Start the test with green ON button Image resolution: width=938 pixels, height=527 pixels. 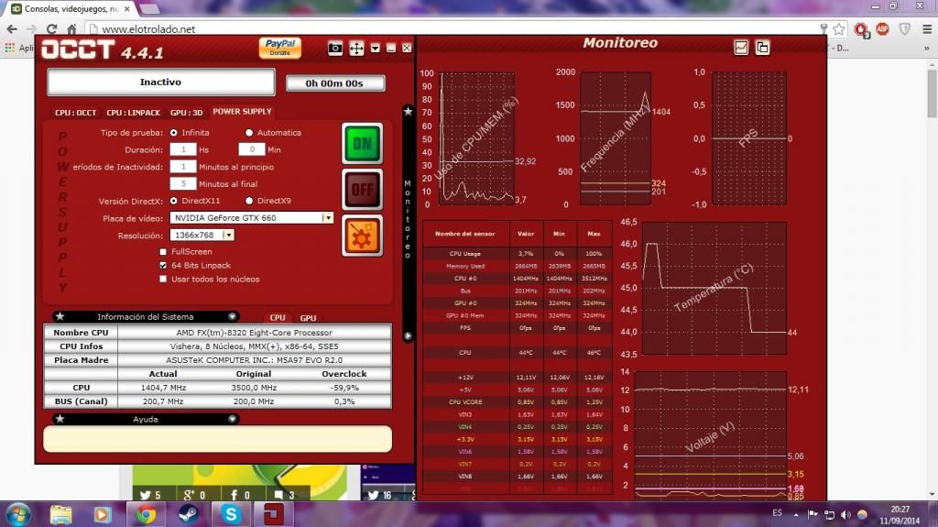click(363, 144)
